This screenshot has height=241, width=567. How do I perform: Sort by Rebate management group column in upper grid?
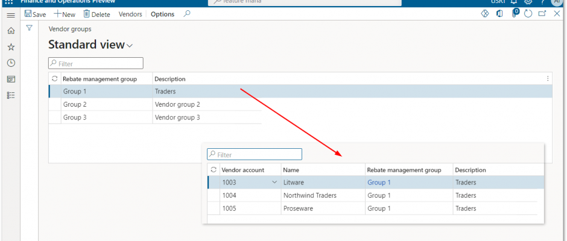click(100, 79)
